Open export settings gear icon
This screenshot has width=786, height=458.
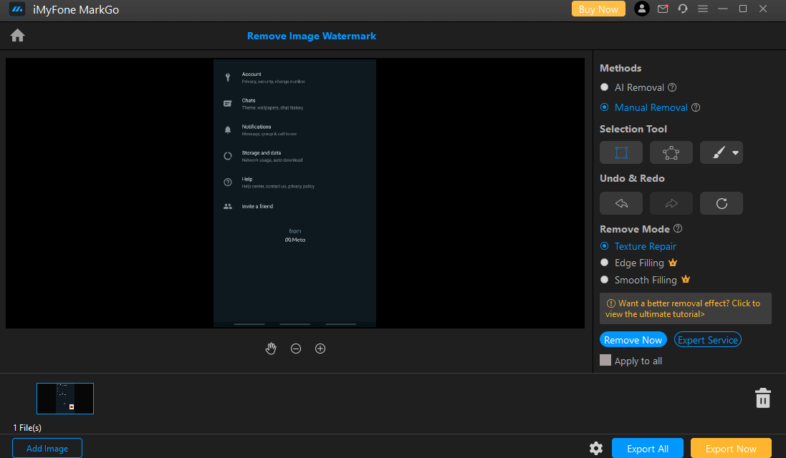point(596,449)
